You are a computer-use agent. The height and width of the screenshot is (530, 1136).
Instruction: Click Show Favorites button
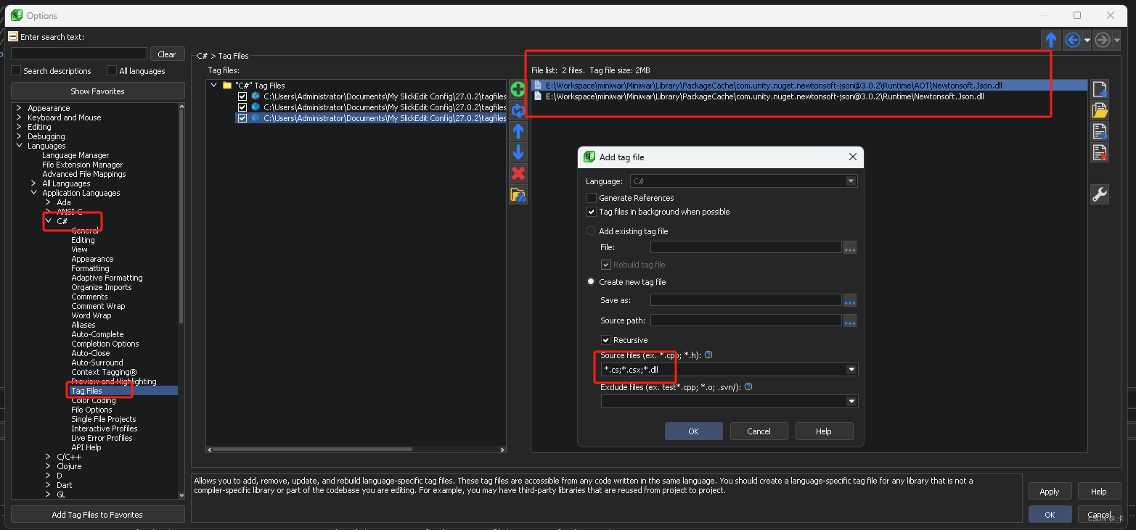point(97,91)
